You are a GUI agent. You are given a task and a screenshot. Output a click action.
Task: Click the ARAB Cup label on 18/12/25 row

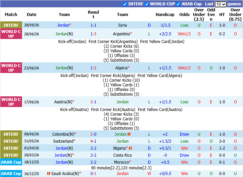coord(11,162)
